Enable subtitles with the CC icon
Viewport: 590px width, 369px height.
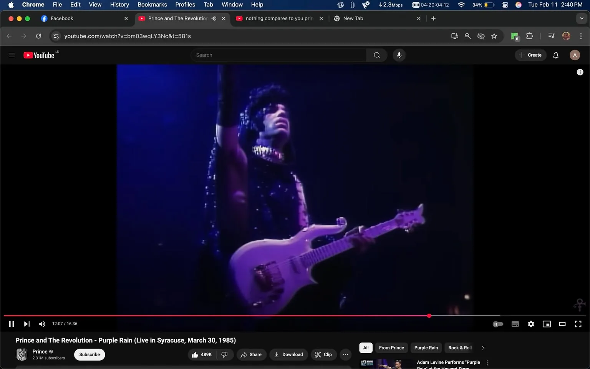point(515,324)
